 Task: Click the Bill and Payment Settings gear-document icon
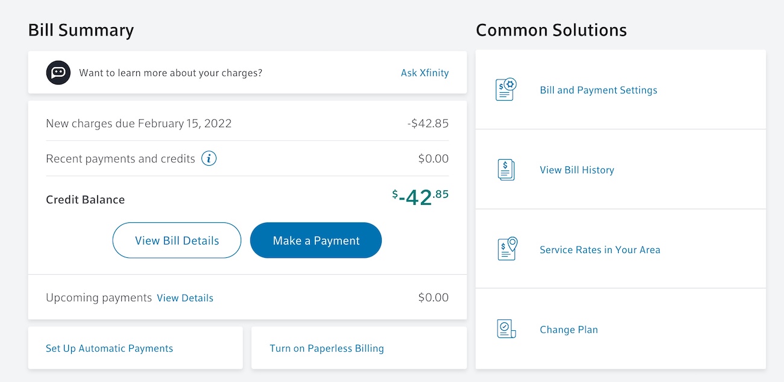(506, 90)
